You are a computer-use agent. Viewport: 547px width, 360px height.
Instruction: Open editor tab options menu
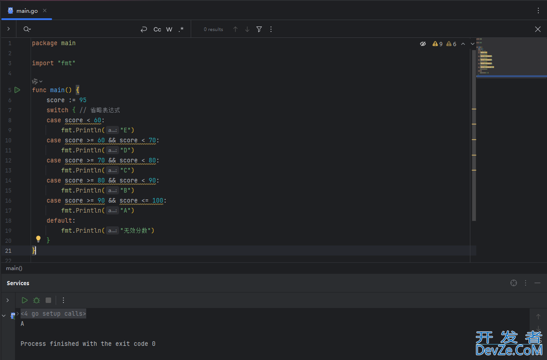538,11
